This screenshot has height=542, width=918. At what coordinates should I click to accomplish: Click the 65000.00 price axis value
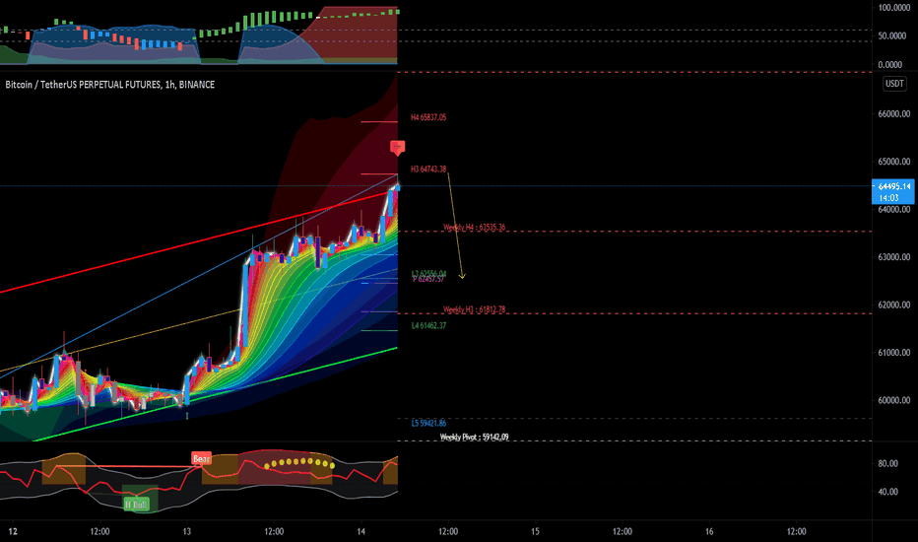(x=894, y=162)
